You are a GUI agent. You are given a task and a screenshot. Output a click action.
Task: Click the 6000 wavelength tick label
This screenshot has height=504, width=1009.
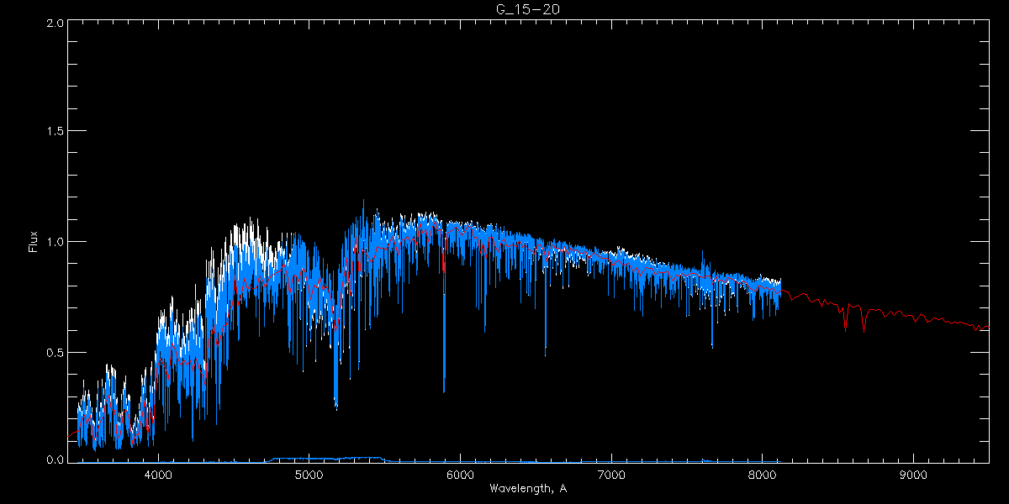(460, 475)
